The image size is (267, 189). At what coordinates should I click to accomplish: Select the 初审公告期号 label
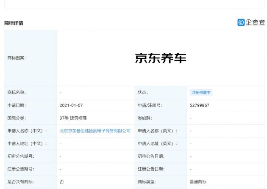[x=21, y=156]
